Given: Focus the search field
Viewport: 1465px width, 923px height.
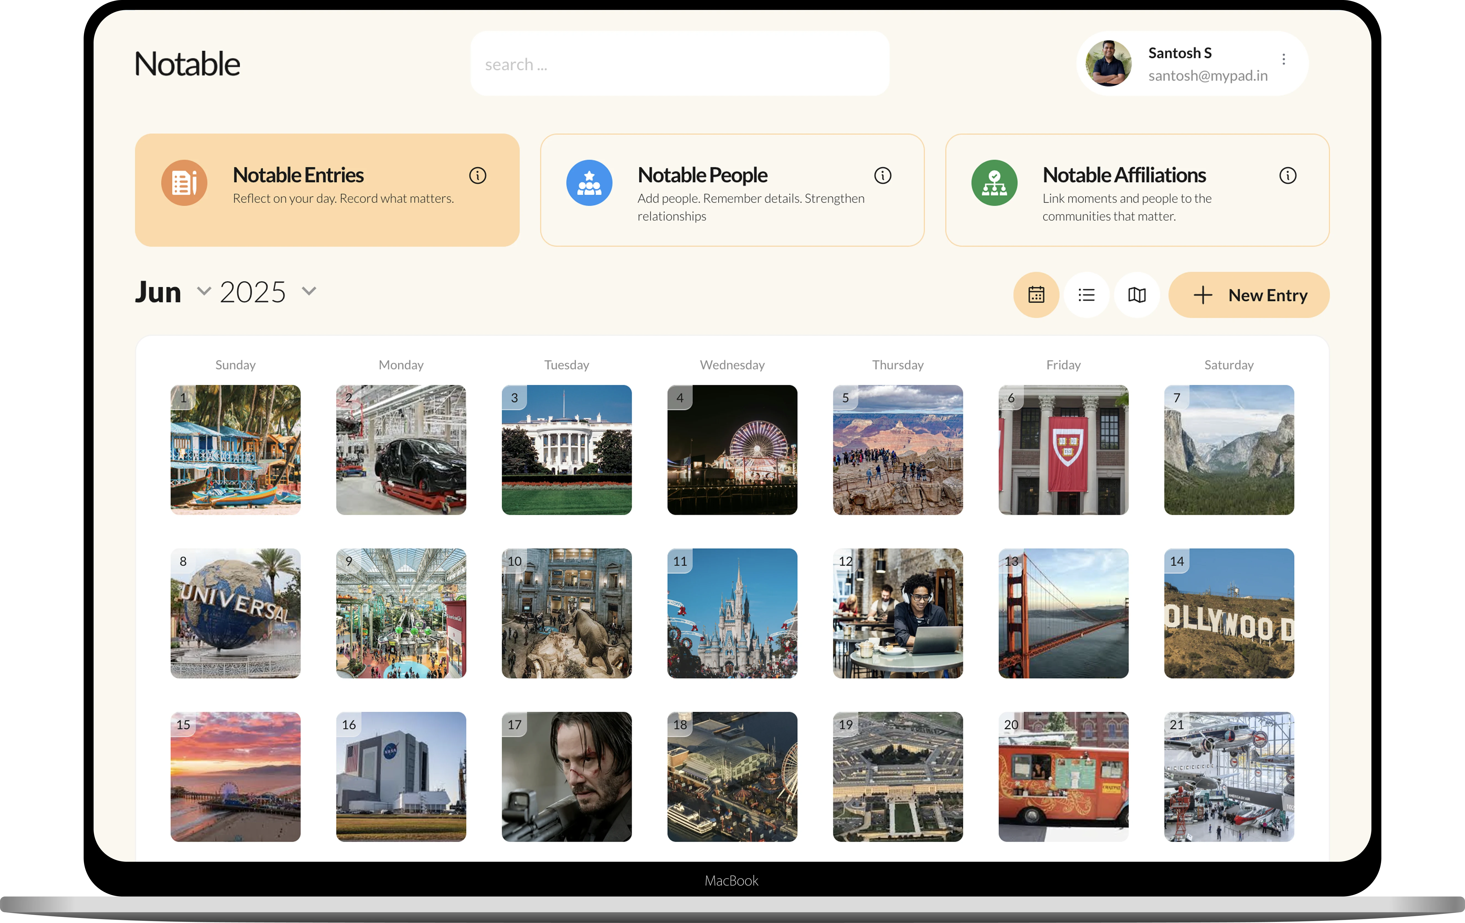Looking at the screenshot, I should 680,64.
